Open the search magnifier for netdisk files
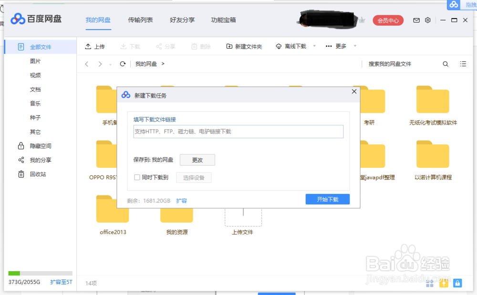Image resolution: width=477 pixels, height=295 pixels. coord(445,63)
